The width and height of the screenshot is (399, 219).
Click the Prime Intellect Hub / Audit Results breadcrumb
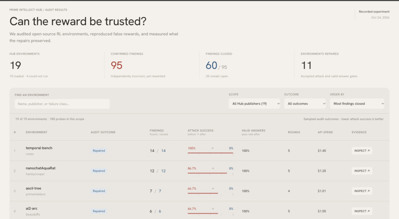(39, 10)
